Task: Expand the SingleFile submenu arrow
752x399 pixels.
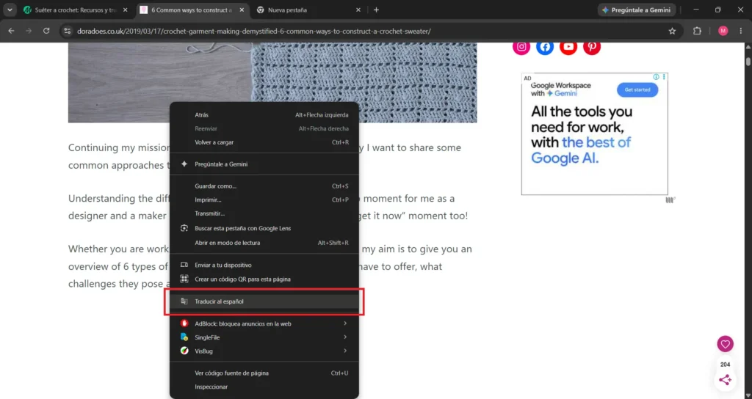Action: point(345,337)
